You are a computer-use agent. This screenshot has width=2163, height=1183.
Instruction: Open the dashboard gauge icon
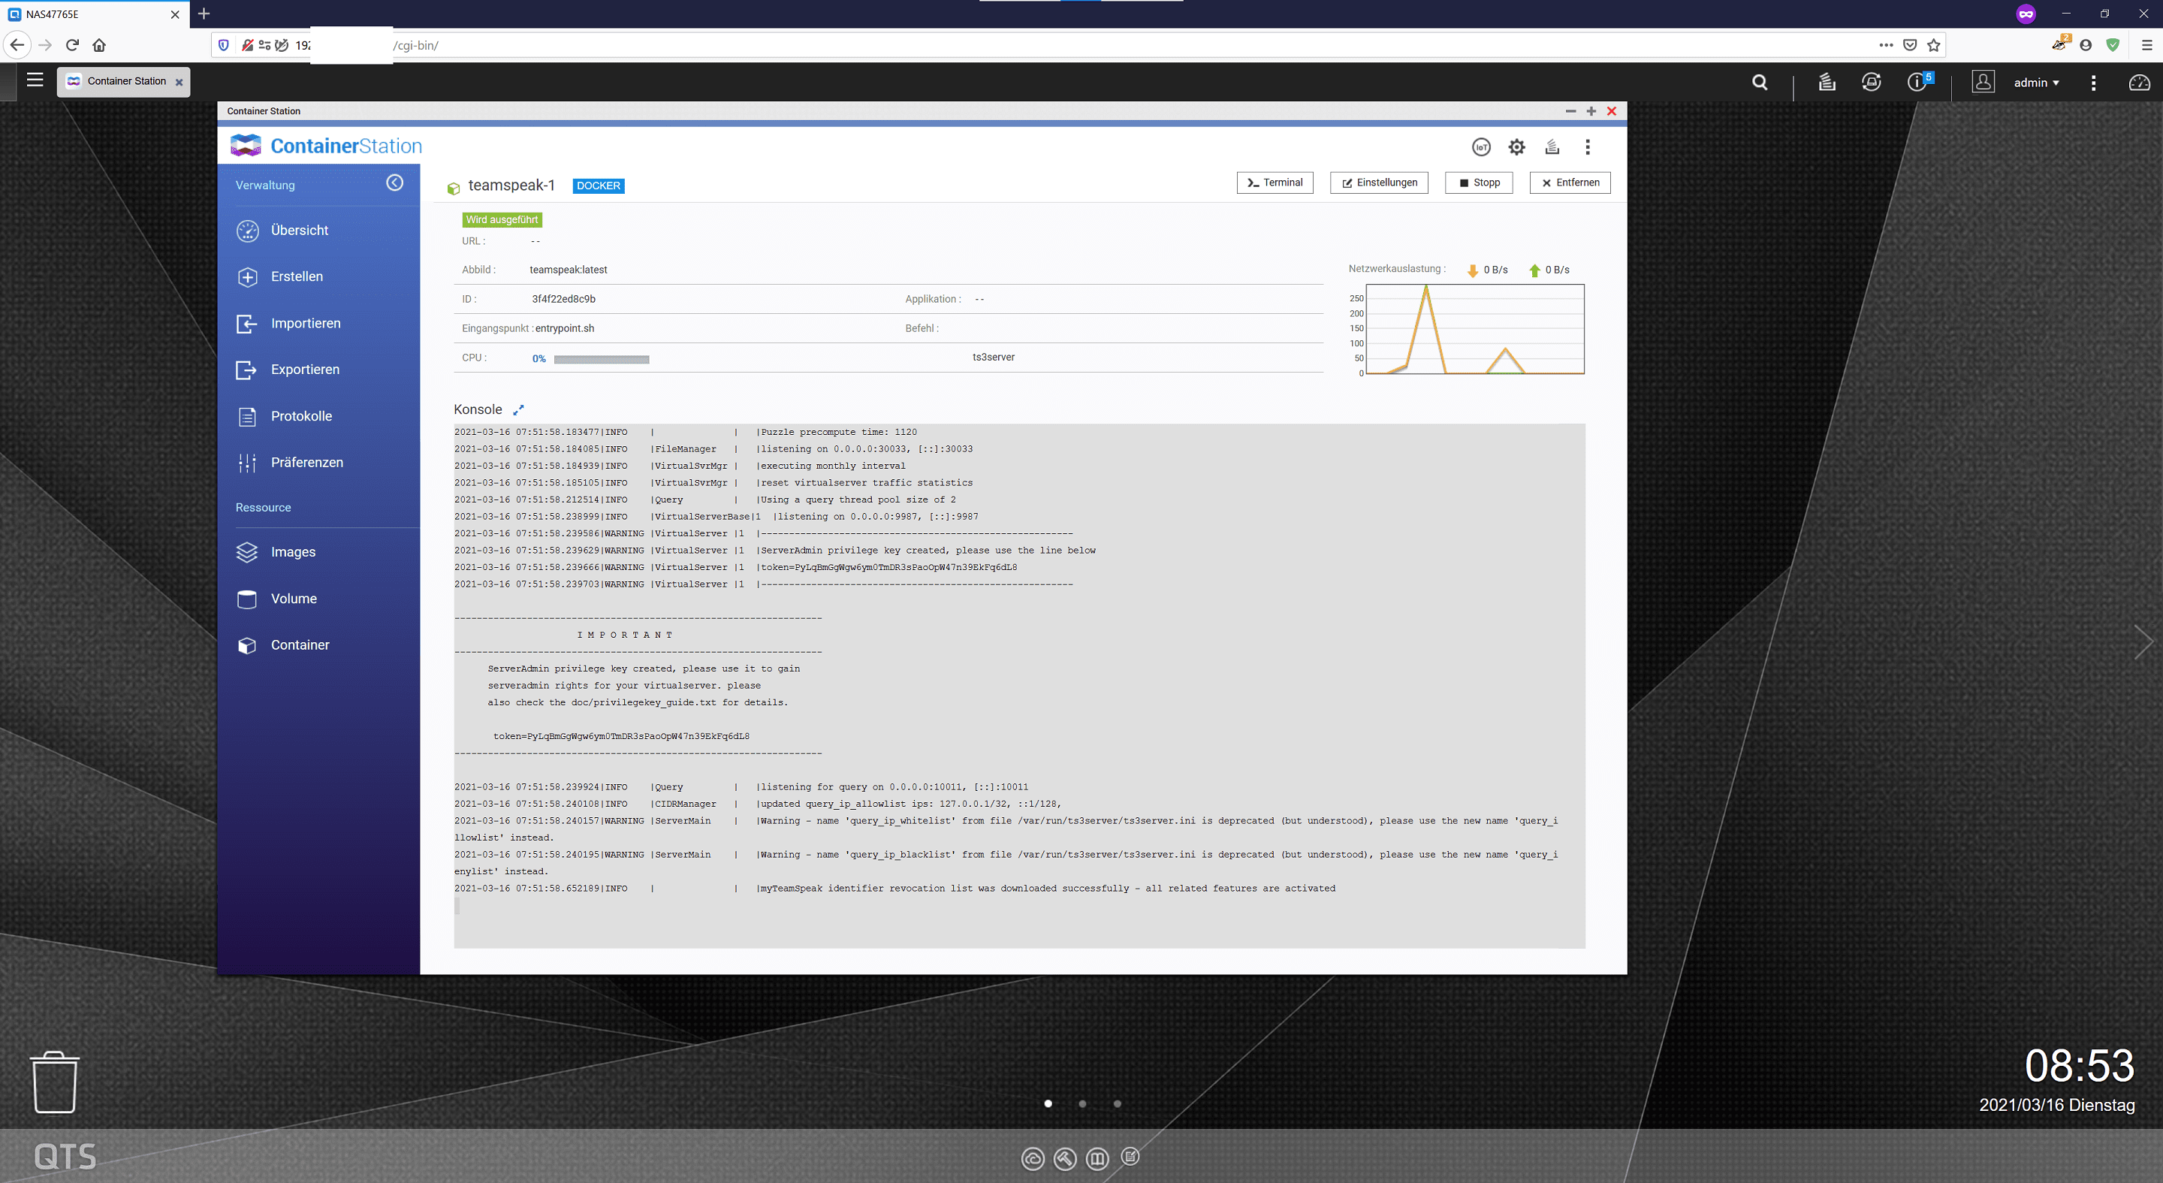coord(2139,83)
